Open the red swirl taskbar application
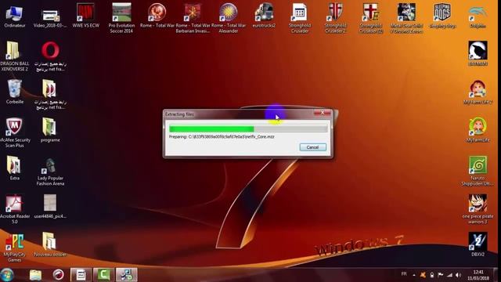501x282 pixels. click(x=58, y=275)
